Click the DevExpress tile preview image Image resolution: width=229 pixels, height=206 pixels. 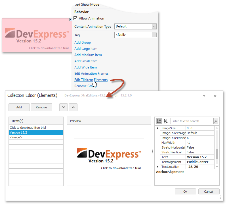(109, 155)
